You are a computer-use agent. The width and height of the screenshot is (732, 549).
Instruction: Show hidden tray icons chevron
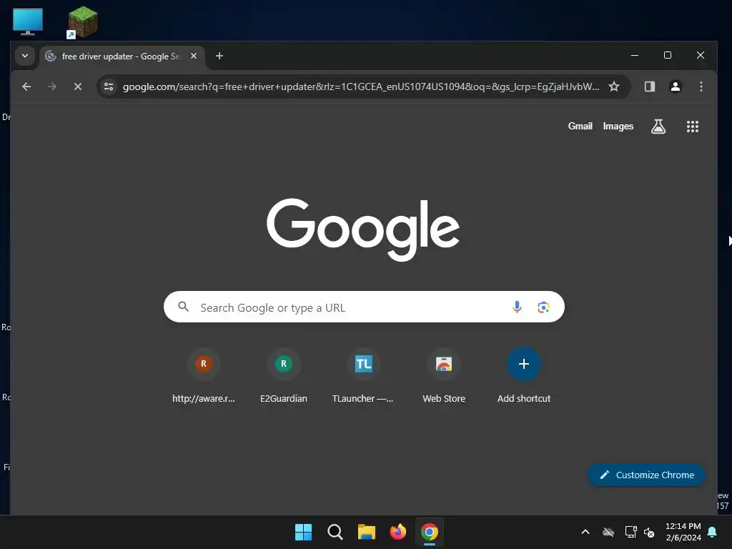(x=585, y=532)
